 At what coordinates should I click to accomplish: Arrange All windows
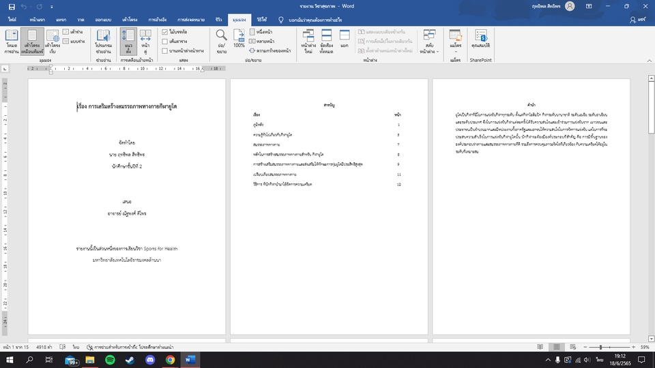326,42
